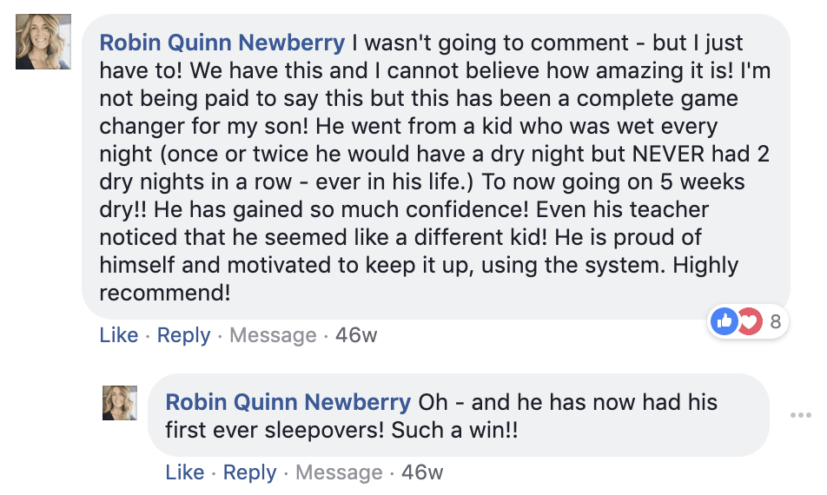Like the main comment about dry nights
Image resolution: width=827 pixels, height=495 pixels.
pyautogui.click(x=119, y=335)
